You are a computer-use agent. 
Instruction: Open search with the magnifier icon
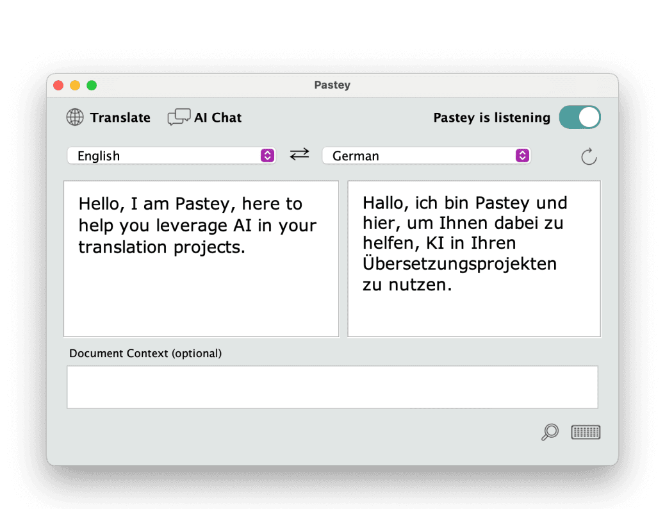(549, 432)
